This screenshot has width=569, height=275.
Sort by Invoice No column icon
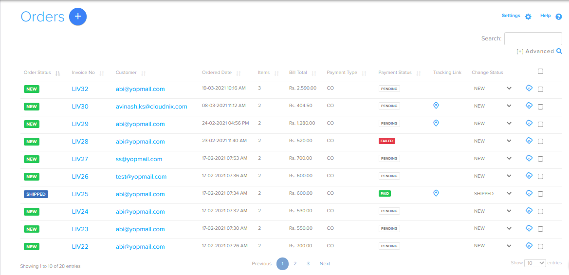(102, 73)
